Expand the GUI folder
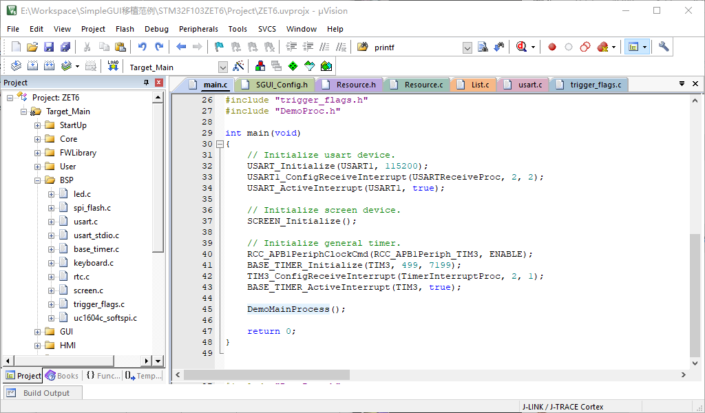This screenshot has width=705, height=413. [x=38, y=332]
